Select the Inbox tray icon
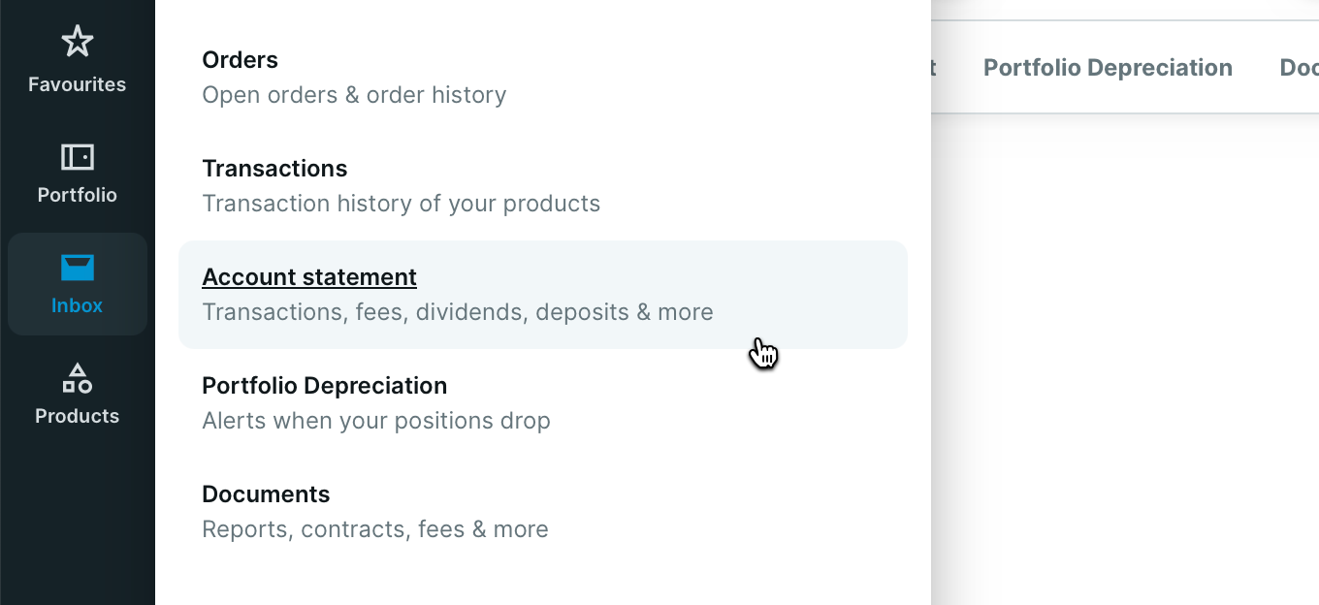This screenshot has width=1319, height=605. (77, 267)
